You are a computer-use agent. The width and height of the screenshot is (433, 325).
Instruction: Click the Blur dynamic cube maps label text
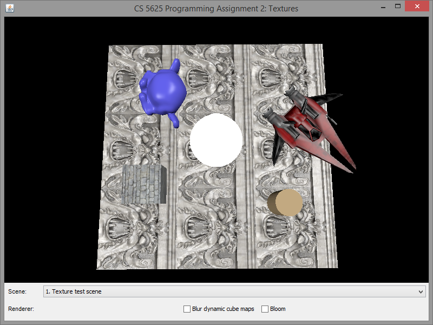[223, 309]
